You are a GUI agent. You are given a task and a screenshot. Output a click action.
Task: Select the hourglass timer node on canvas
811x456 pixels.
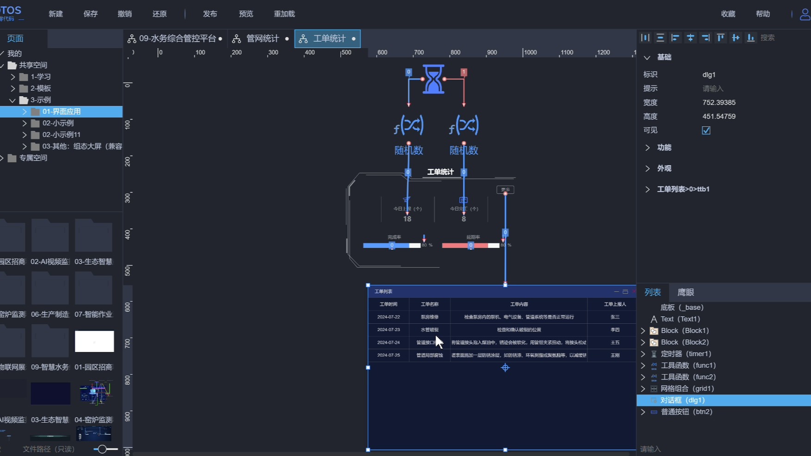coord(433,79)
